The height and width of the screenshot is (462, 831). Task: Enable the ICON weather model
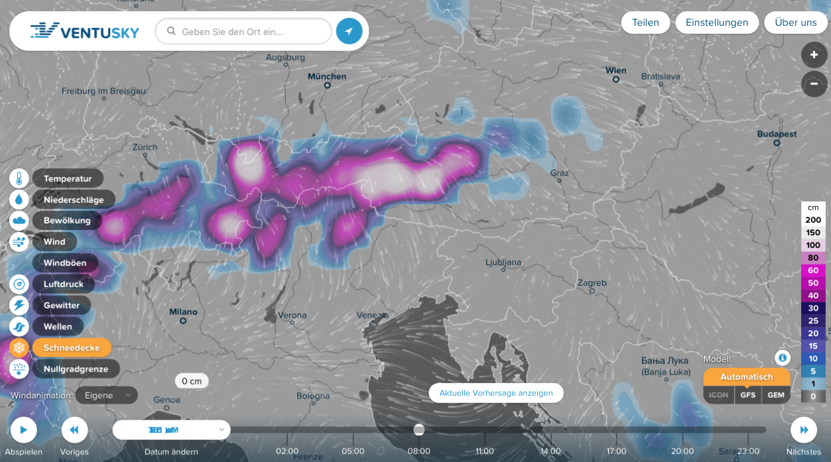719,395
